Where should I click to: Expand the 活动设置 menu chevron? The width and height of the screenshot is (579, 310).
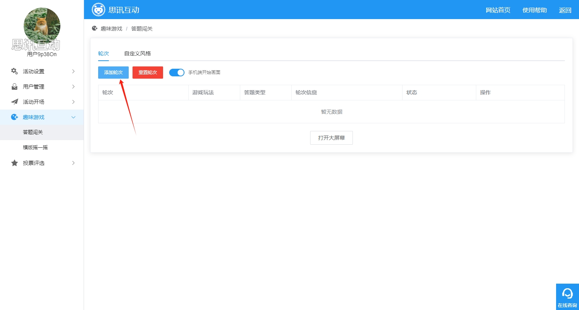tap(73, 71)
